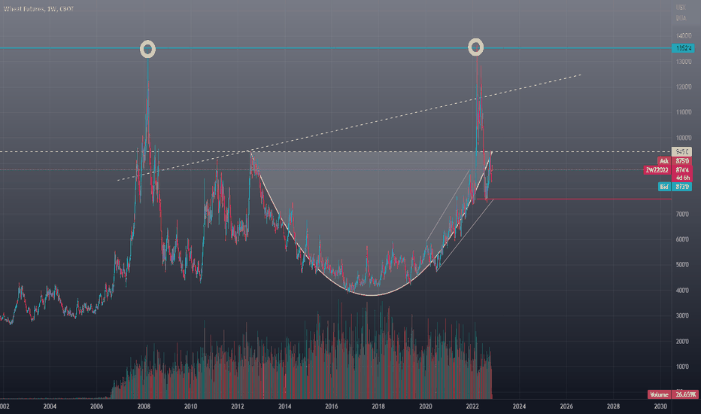Click the 1200'0 price axis value
This screenshot has height=414, width=701.
[x=684, y=87]
